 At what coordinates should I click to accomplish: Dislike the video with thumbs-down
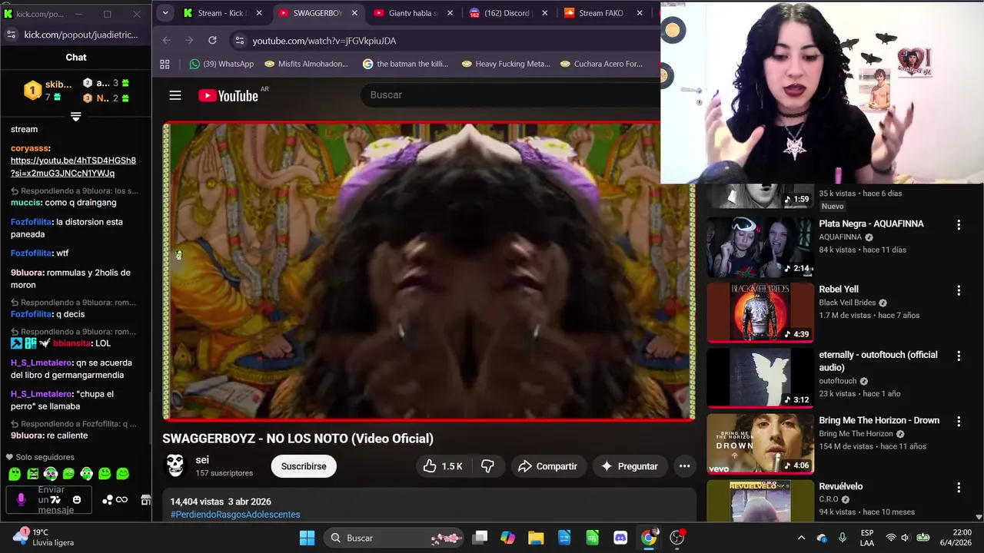click(x=487, y=466)
